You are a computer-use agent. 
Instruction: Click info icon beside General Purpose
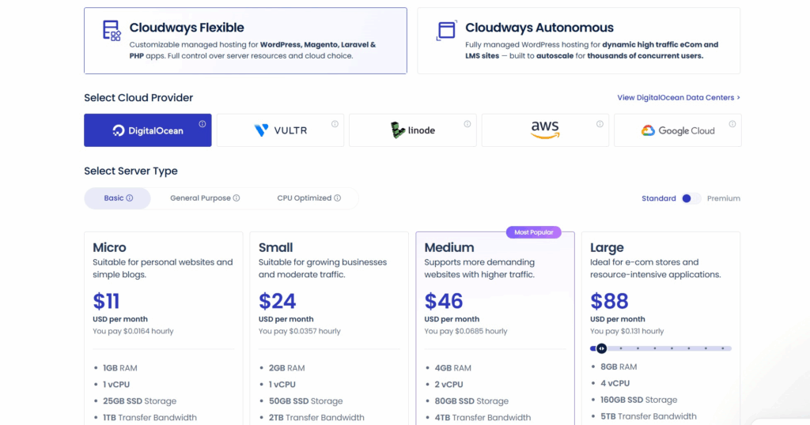point(237,198)
